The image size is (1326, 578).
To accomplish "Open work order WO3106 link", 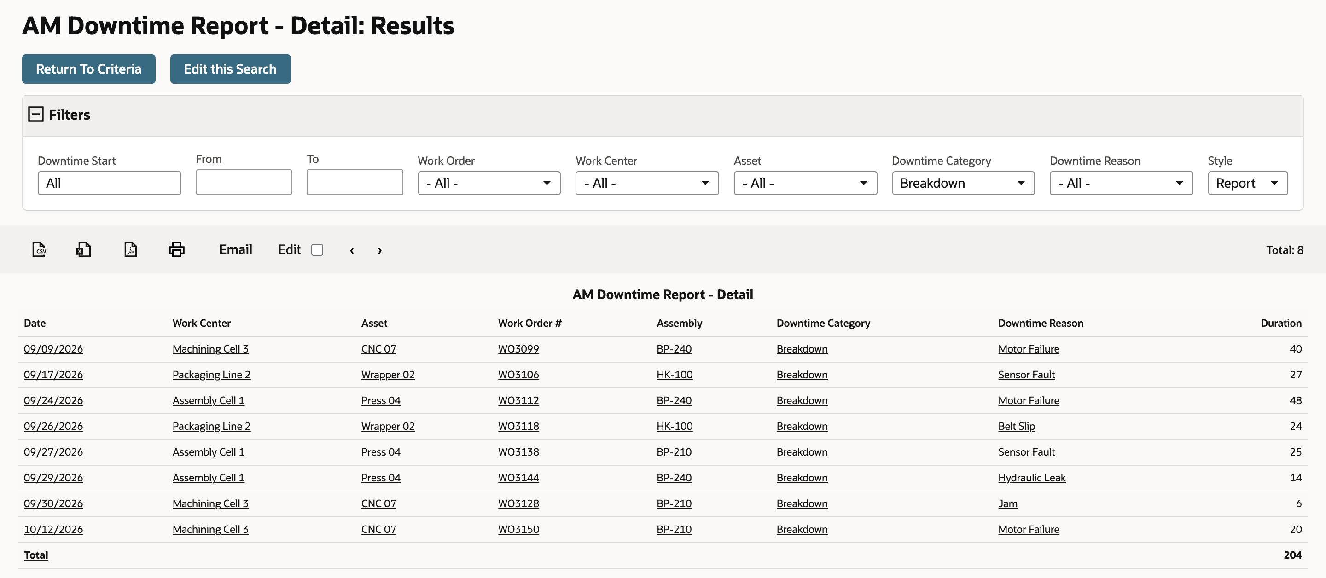I will point(518,375).
